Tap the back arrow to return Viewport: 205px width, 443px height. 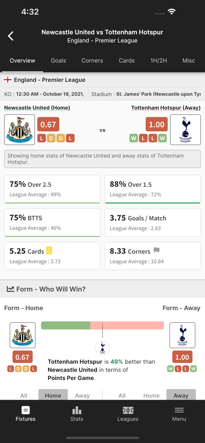click(10, 35)
